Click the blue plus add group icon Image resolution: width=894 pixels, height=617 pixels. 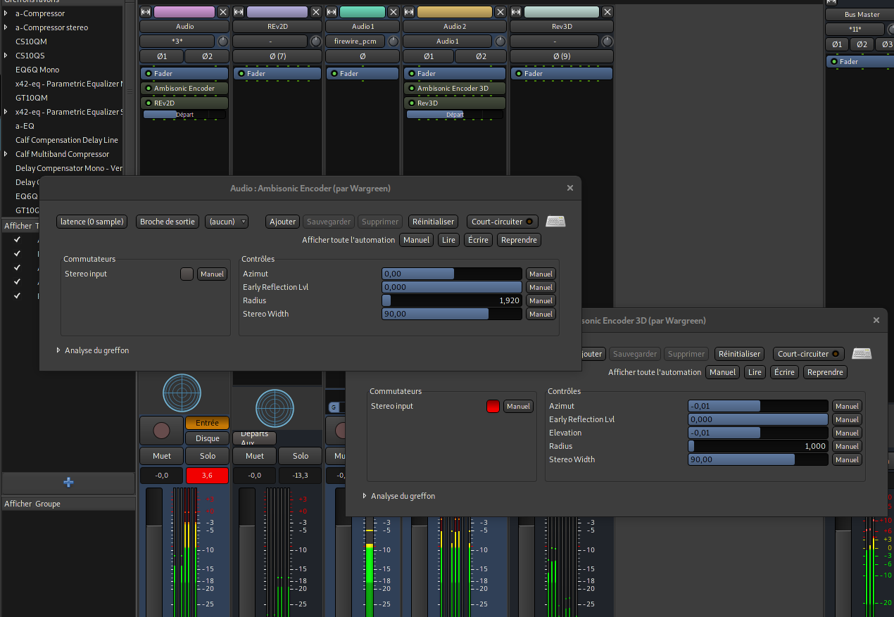pyautogui.click(x=68, y=483)
